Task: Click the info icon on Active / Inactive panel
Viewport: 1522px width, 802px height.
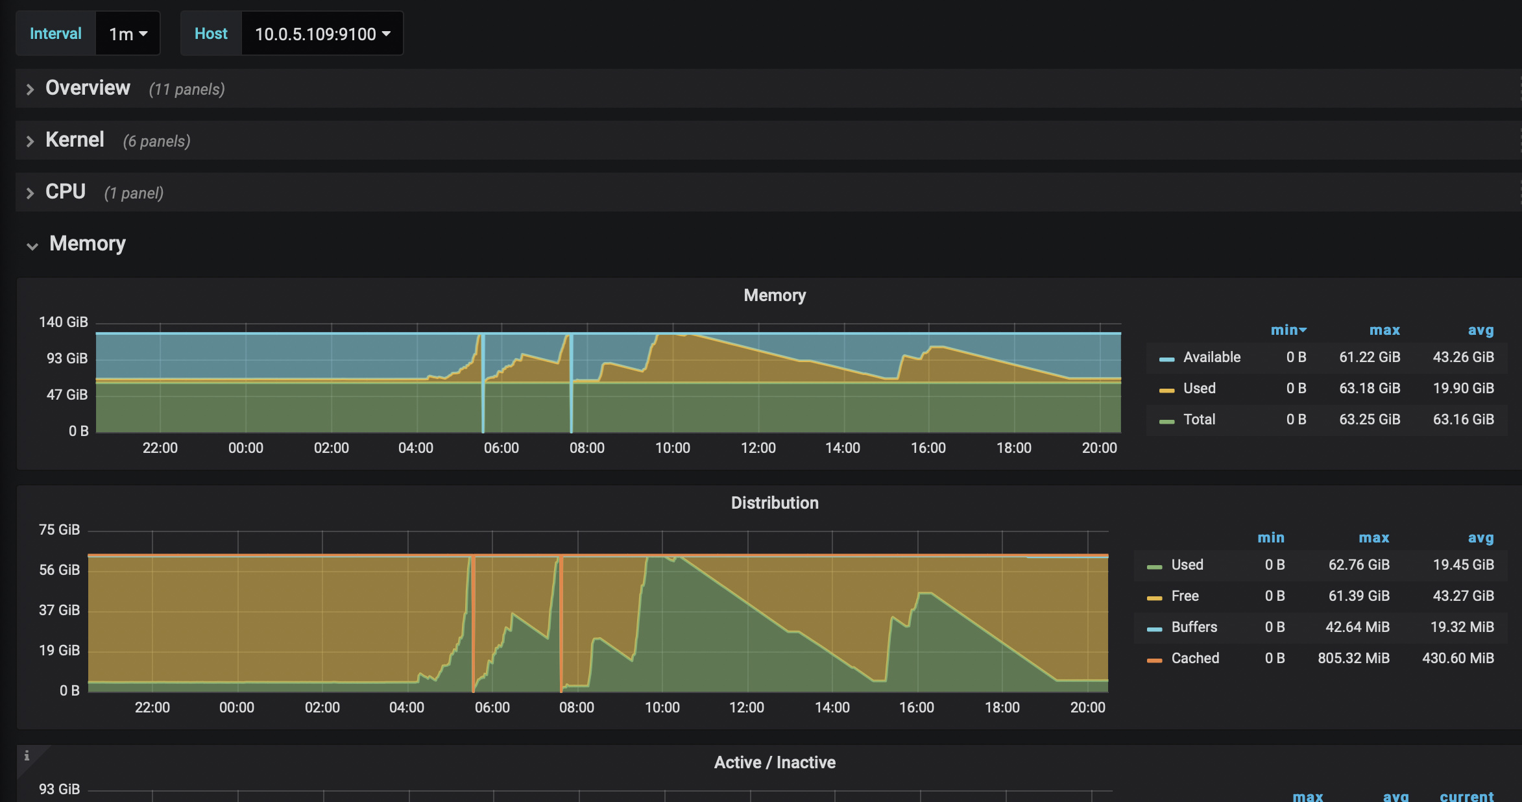Action: (27, 755)
